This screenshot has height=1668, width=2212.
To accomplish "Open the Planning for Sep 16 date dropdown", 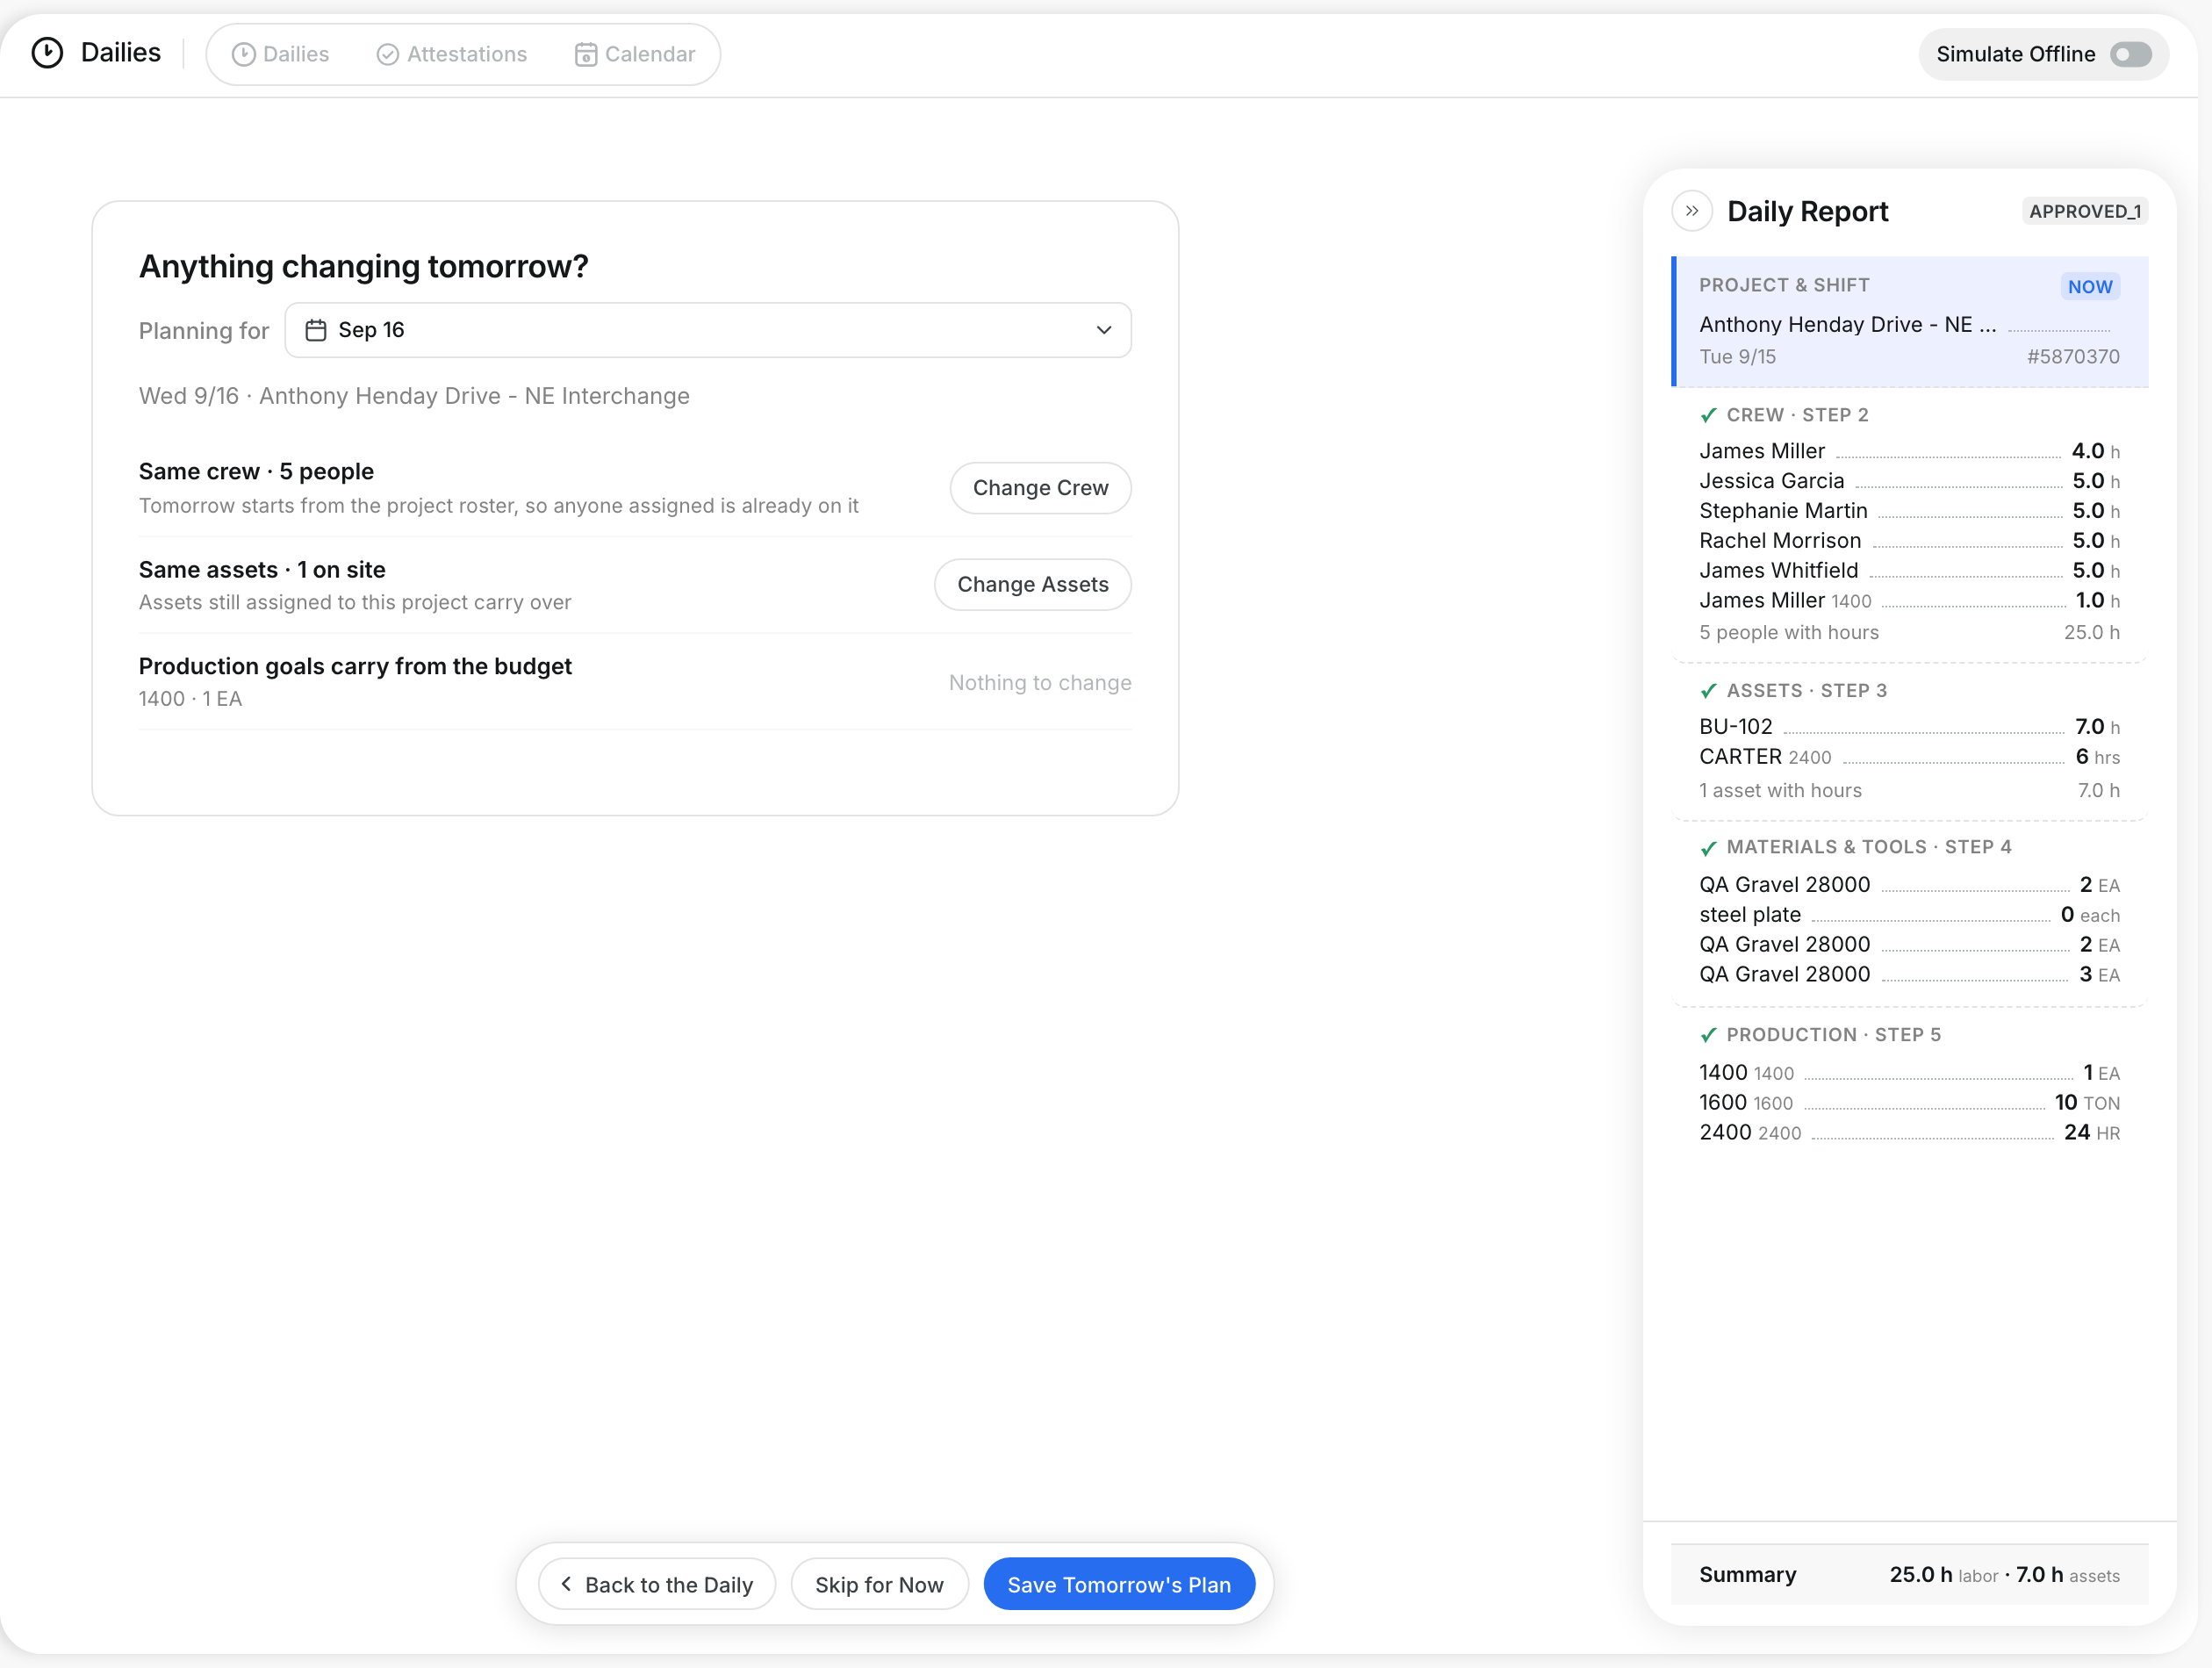I will 707,330.
